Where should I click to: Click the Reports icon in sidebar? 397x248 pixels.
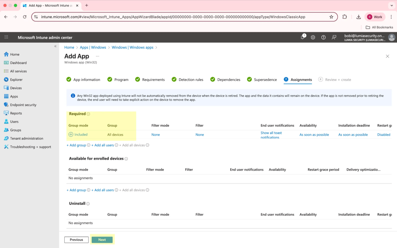tap(6, 113)
